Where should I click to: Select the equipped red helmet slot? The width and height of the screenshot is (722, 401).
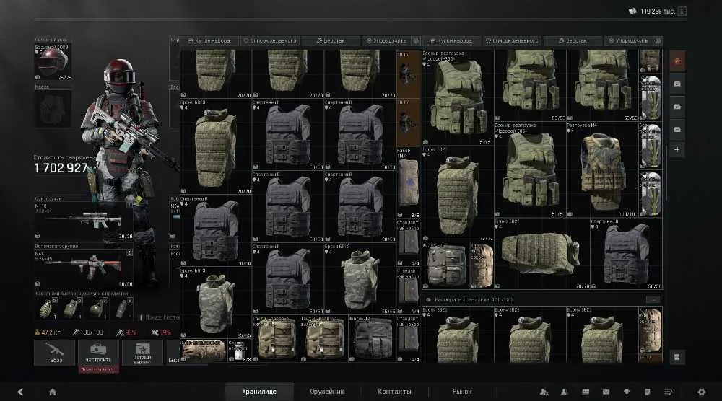pos(53,62)
